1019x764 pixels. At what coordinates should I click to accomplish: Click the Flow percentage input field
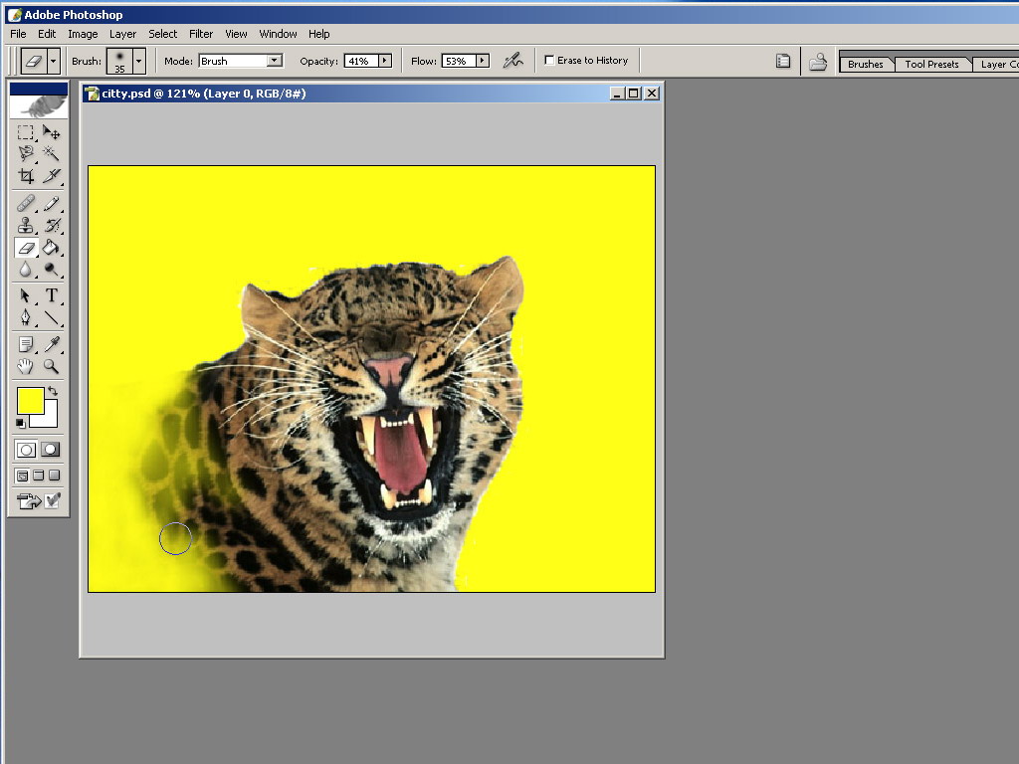coord(458,61)
